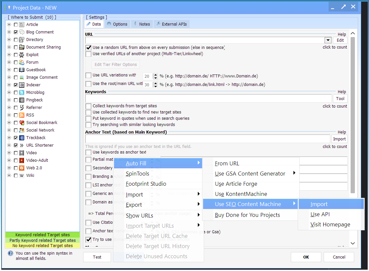Click the Social Bookmark heart icon

pos(22,123)
